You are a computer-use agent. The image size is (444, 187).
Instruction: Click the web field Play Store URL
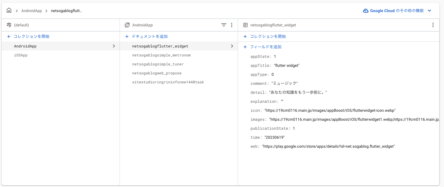click(328, 146)
